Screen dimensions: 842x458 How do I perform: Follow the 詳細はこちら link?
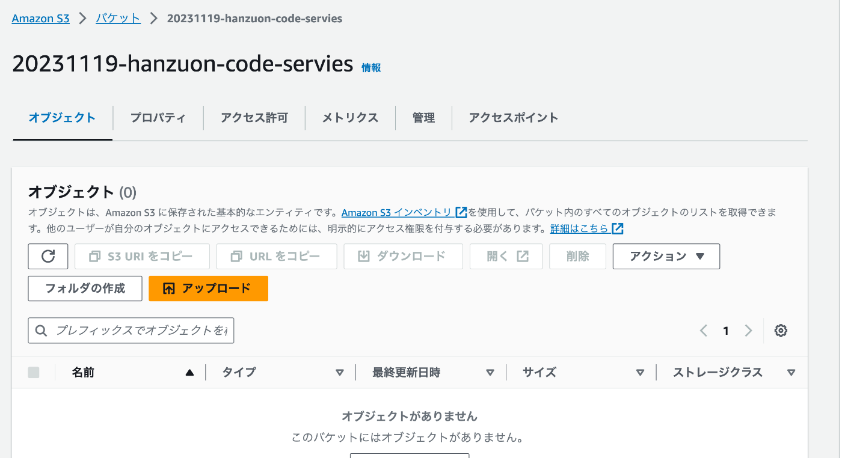point(579,228)
